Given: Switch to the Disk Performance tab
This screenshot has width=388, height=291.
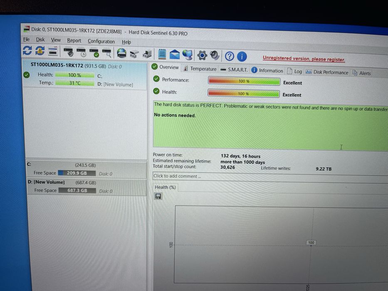Looking at the screenshot, I should (327, 72).
